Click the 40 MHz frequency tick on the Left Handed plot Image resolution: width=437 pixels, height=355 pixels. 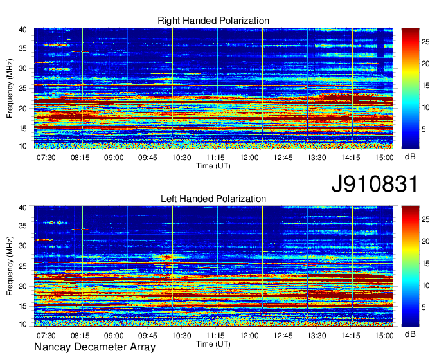[23, 208]
